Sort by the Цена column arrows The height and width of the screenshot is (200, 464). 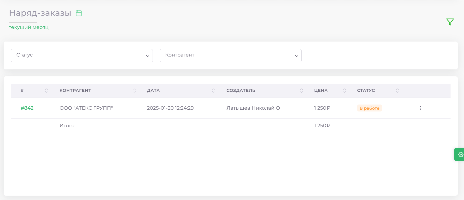pyautogui.click(x=344, y=91)
